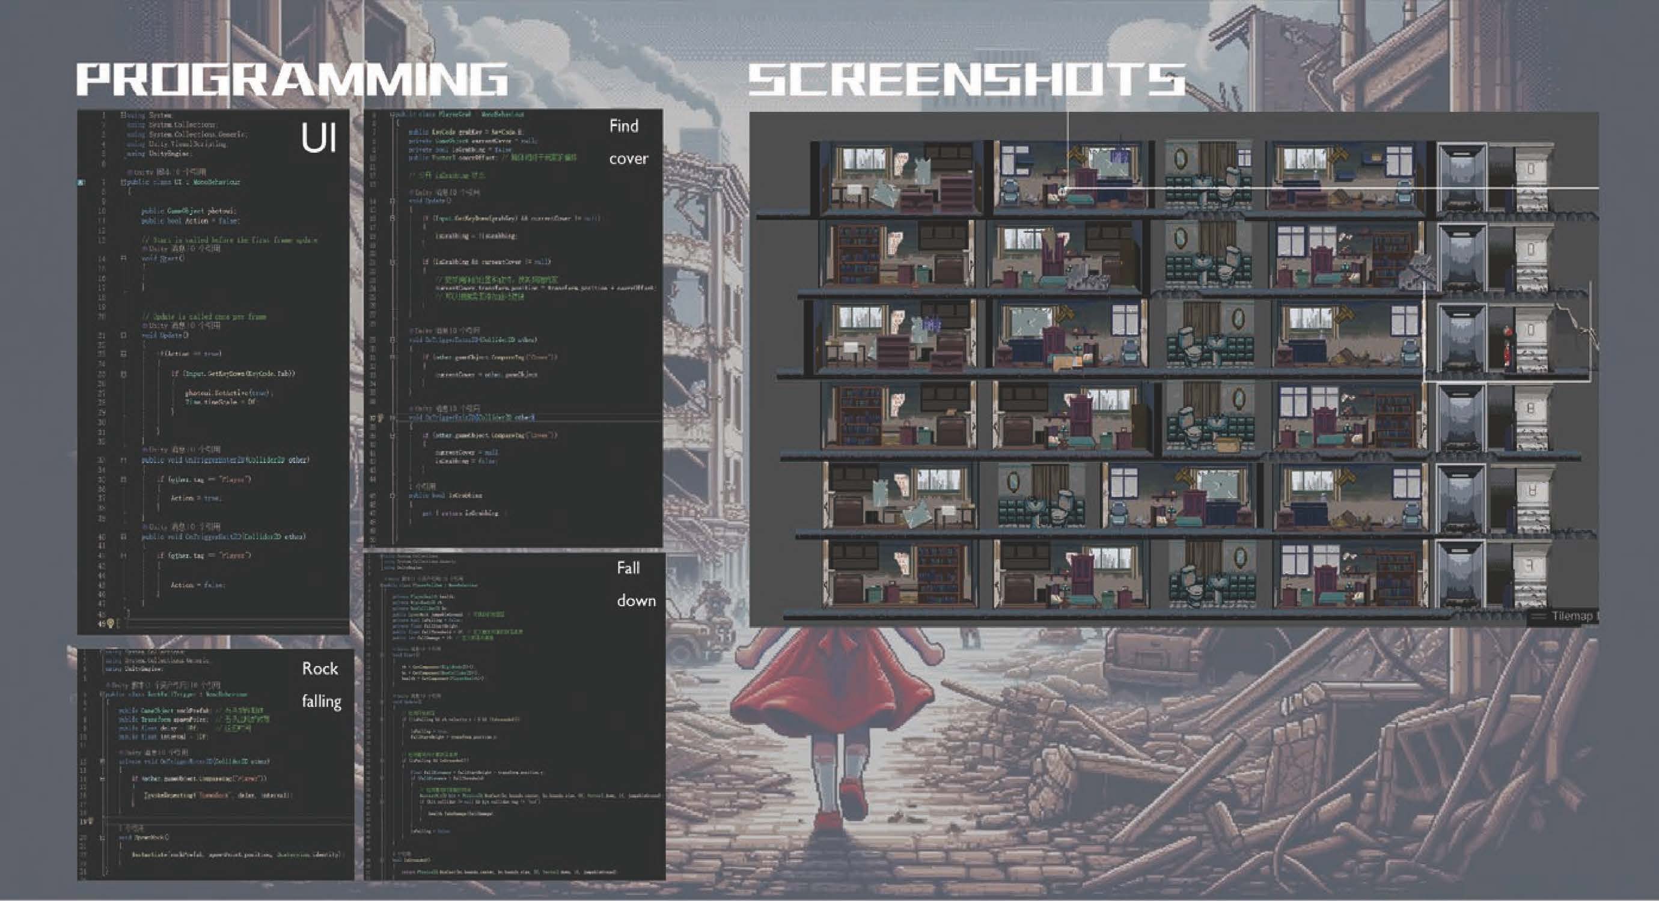Image resolution: width=1659 pixels, height=901 pixels.
Task: Click the oval mirror in the top-floor bathroom
Action: coord(1180,159)
